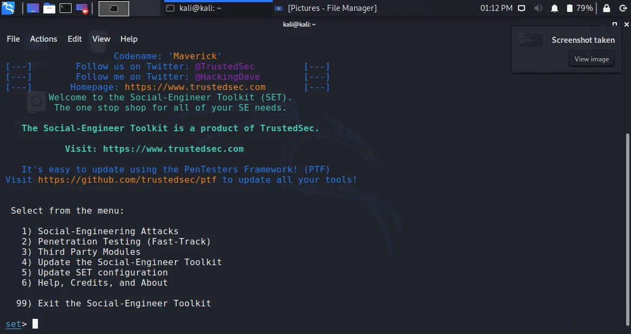Open the Help menu

(x=129, y=39)
